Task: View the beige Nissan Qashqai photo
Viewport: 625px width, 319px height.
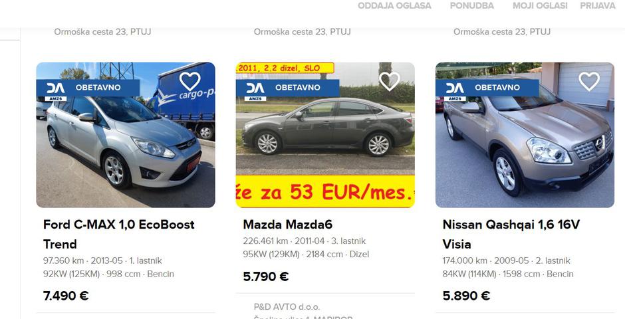Action: point(525,135)
